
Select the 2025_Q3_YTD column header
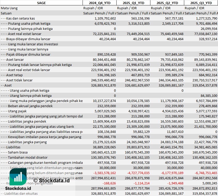201,3
